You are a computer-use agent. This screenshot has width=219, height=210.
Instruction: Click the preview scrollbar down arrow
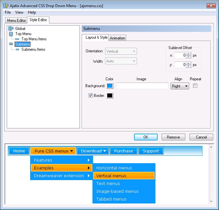pyautogui.click(x=211, y=201)
